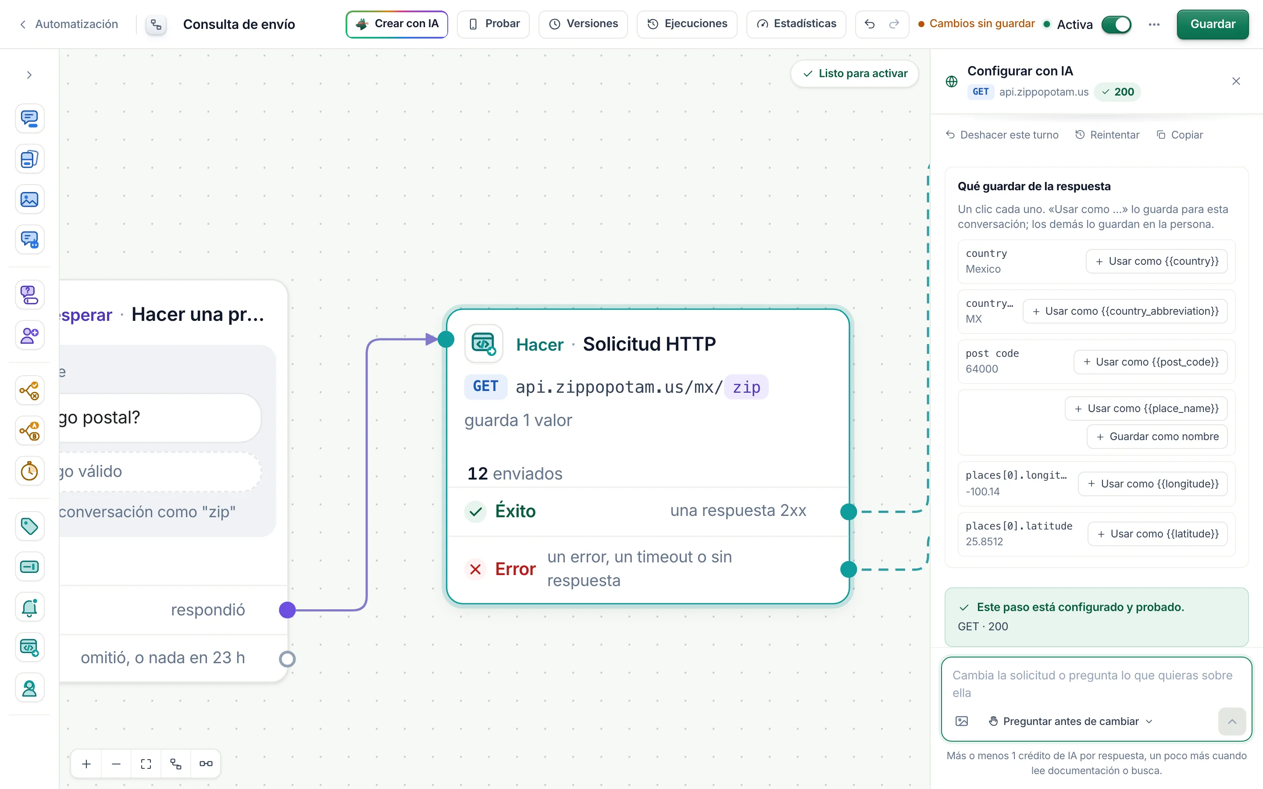The image size is (1263, 789).
Task: Click the auto-arrange layout icon
Action: [176, 764]
